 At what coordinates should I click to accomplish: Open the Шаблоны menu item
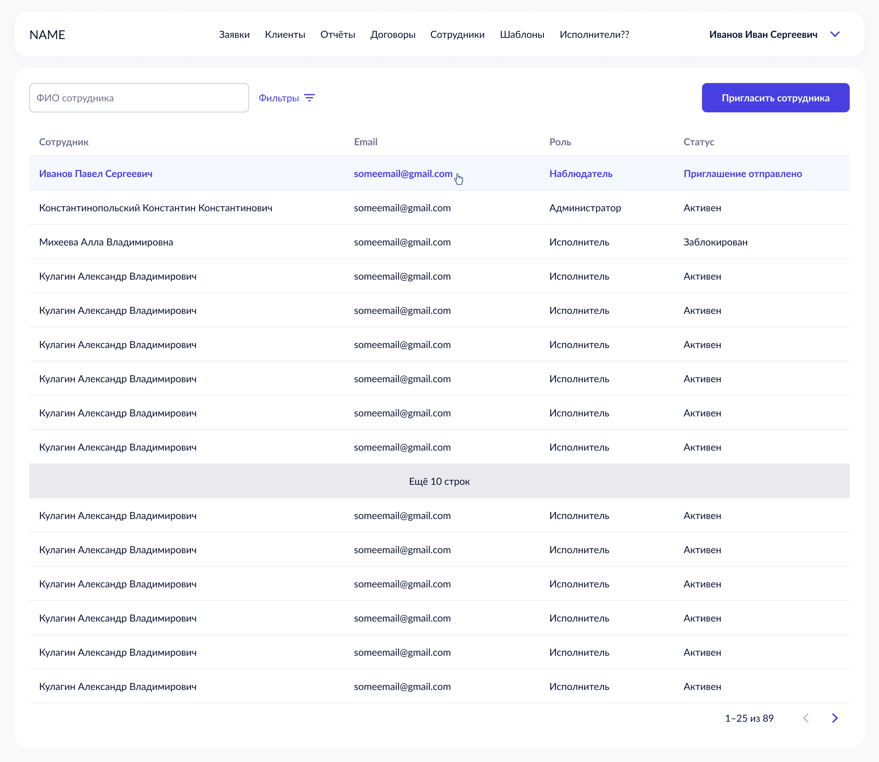522,34
